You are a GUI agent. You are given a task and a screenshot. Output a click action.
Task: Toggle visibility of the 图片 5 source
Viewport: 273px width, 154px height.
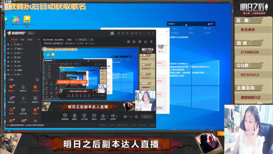click(8, 53)
